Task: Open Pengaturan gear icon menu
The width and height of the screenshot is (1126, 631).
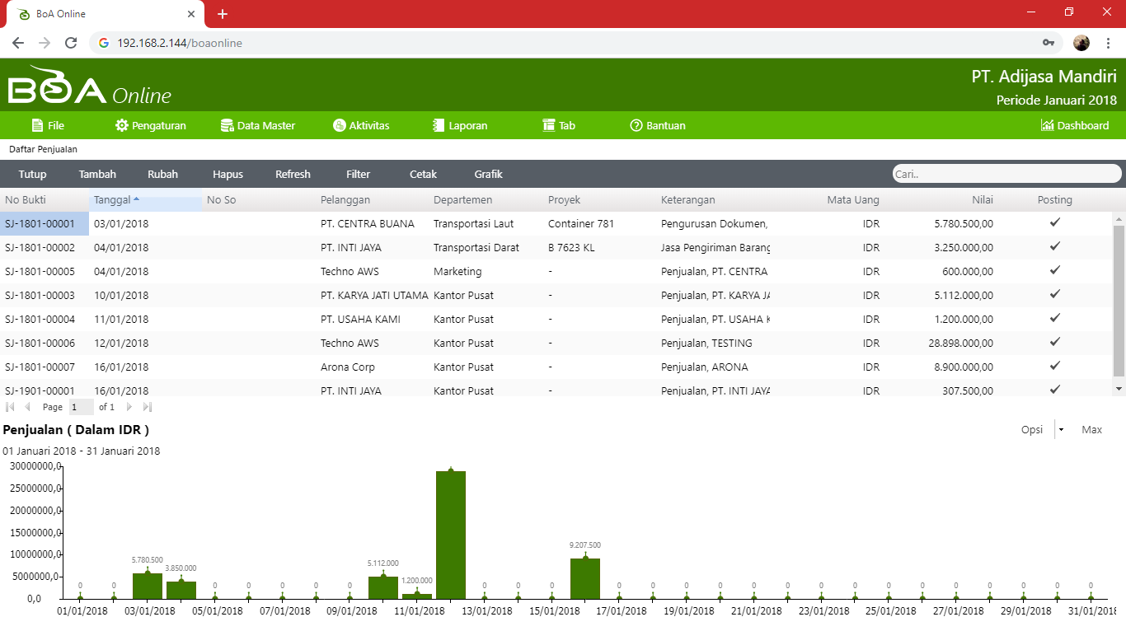Action: (x=122, y=125)
